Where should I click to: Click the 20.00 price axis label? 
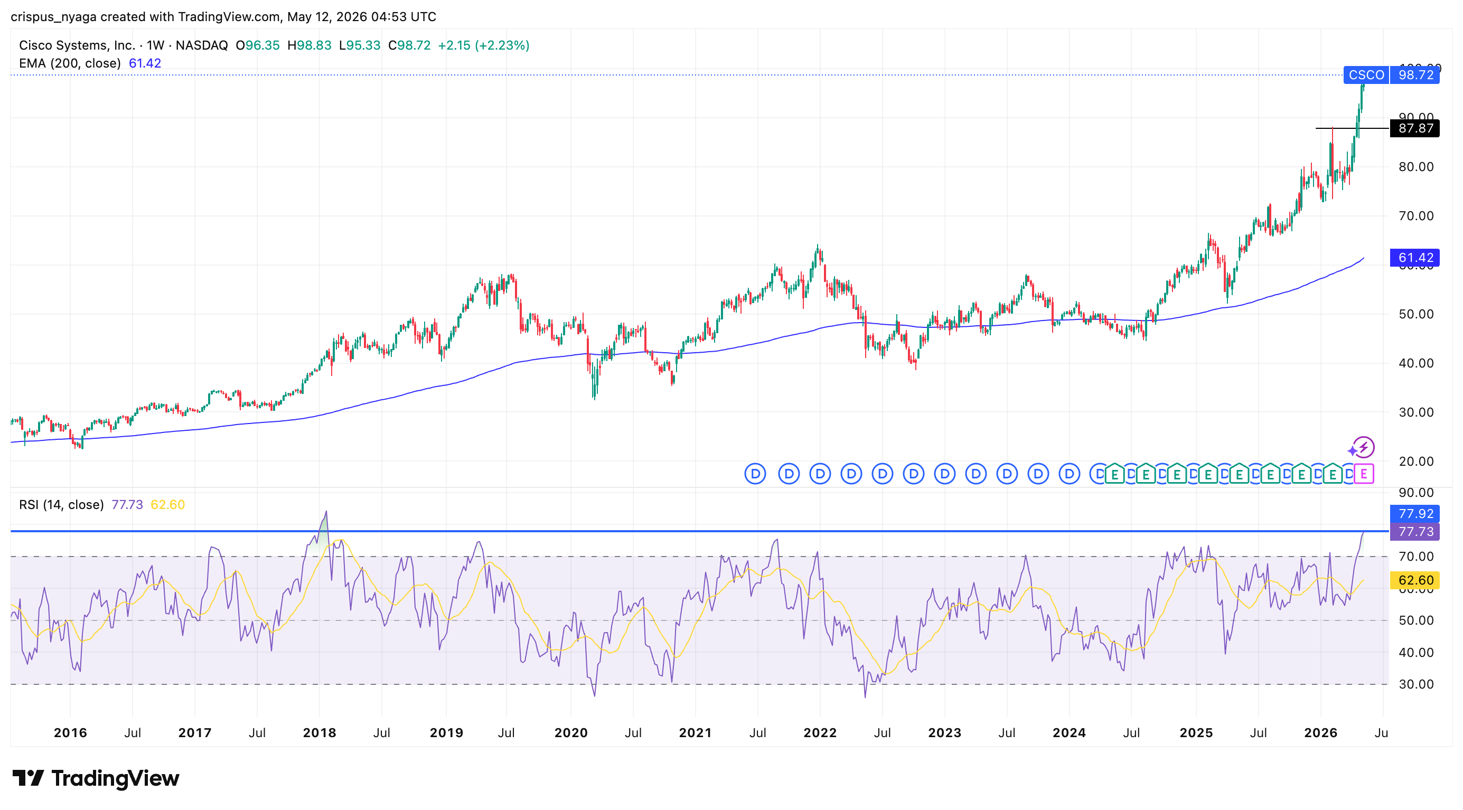(x=1417, y=461)
